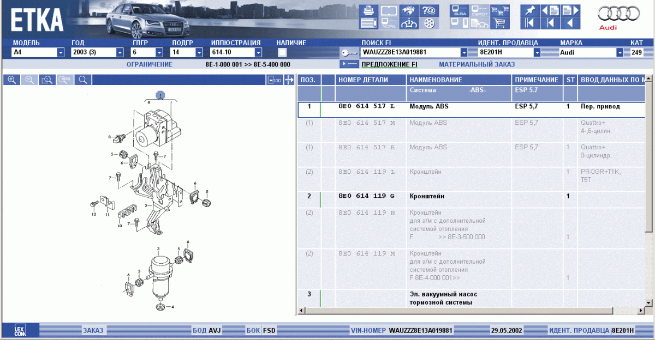This screenshot has height=340, width=655.
Task: Click the Ограничение label
Action: point(150,64)
